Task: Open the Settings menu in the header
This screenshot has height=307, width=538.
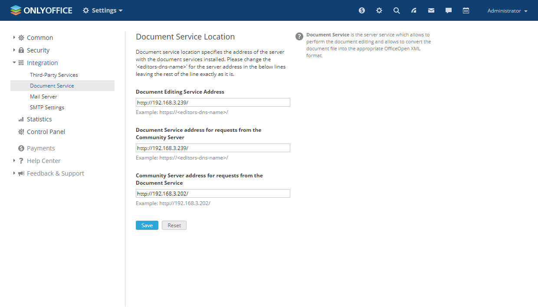Action: 102,10
